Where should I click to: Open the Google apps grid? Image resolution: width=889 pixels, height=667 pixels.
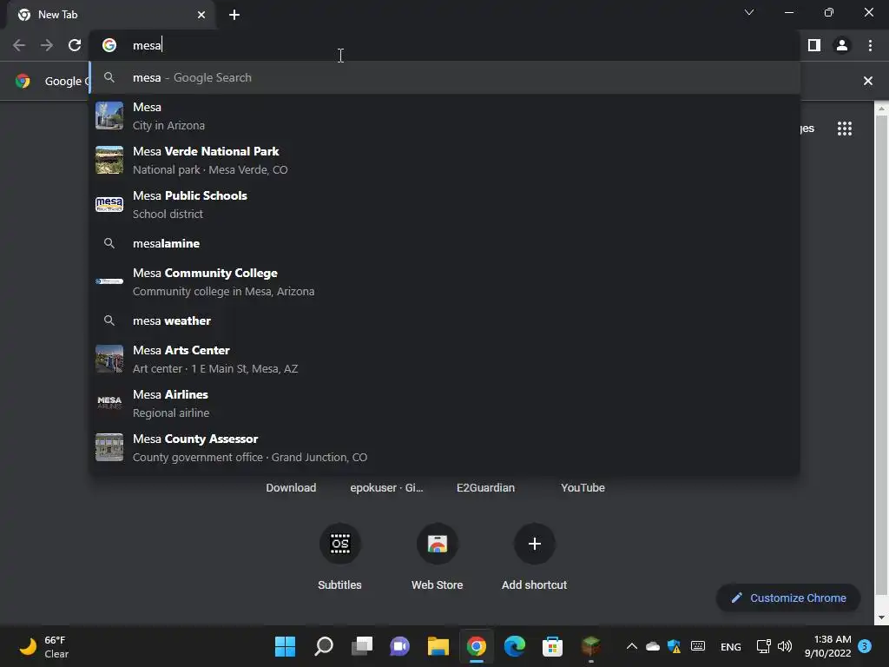click(844, 129)
